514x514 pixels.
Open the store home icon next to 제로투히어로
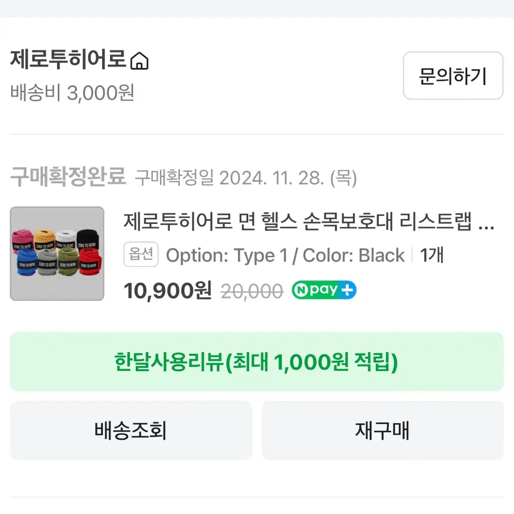coord(139,60)
